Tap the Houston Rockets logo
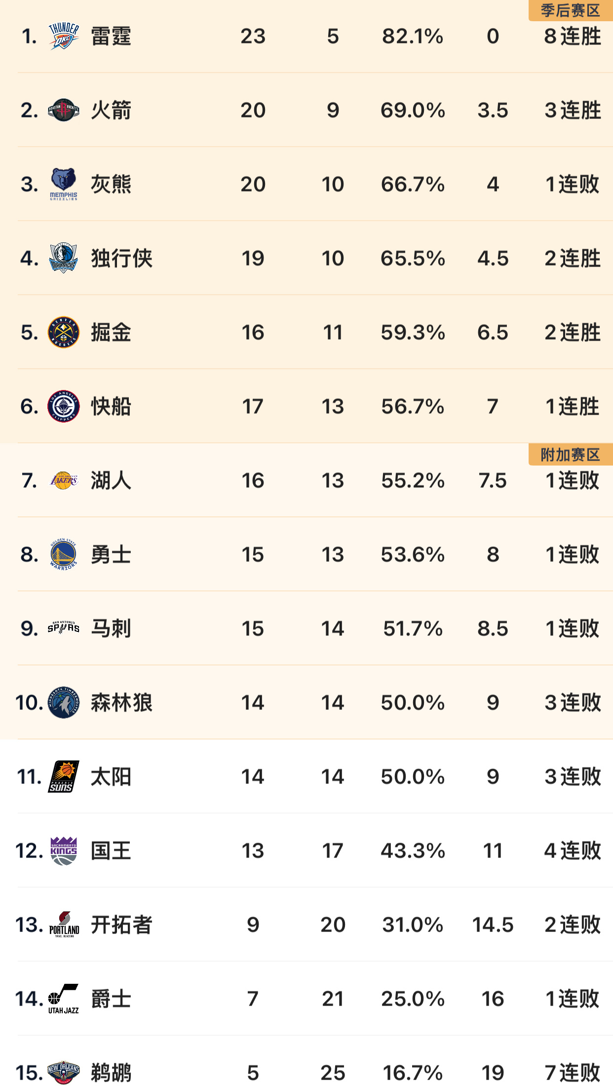The image size is (613, 1091). click(64, 110)
